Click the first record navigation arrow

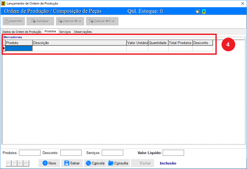(8, 163)
